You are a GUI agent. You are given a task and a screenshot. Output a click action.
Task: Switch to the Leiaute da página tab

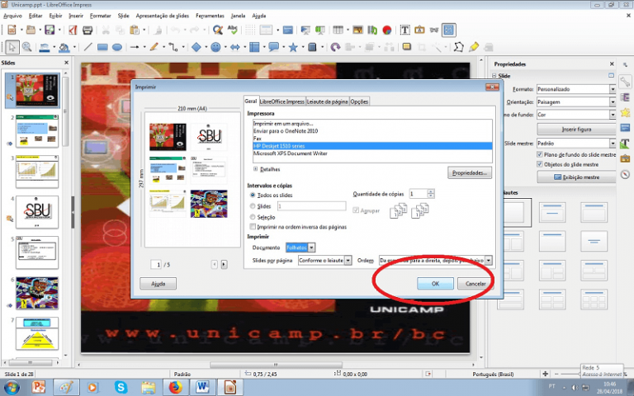coord(327,101)
